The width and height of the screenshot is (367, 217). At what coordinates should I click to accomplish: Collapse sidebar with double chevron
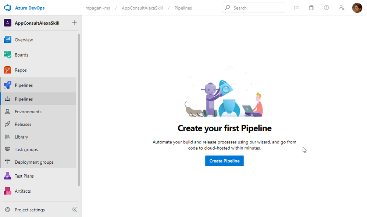pos(74,210)
